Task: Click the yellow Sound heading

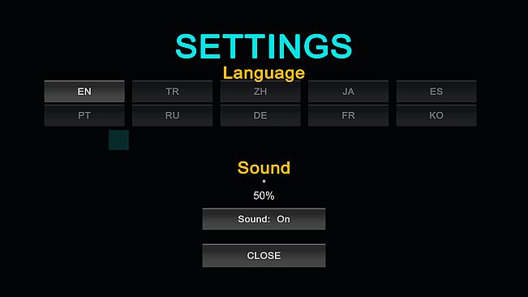Action: [264, 168]
